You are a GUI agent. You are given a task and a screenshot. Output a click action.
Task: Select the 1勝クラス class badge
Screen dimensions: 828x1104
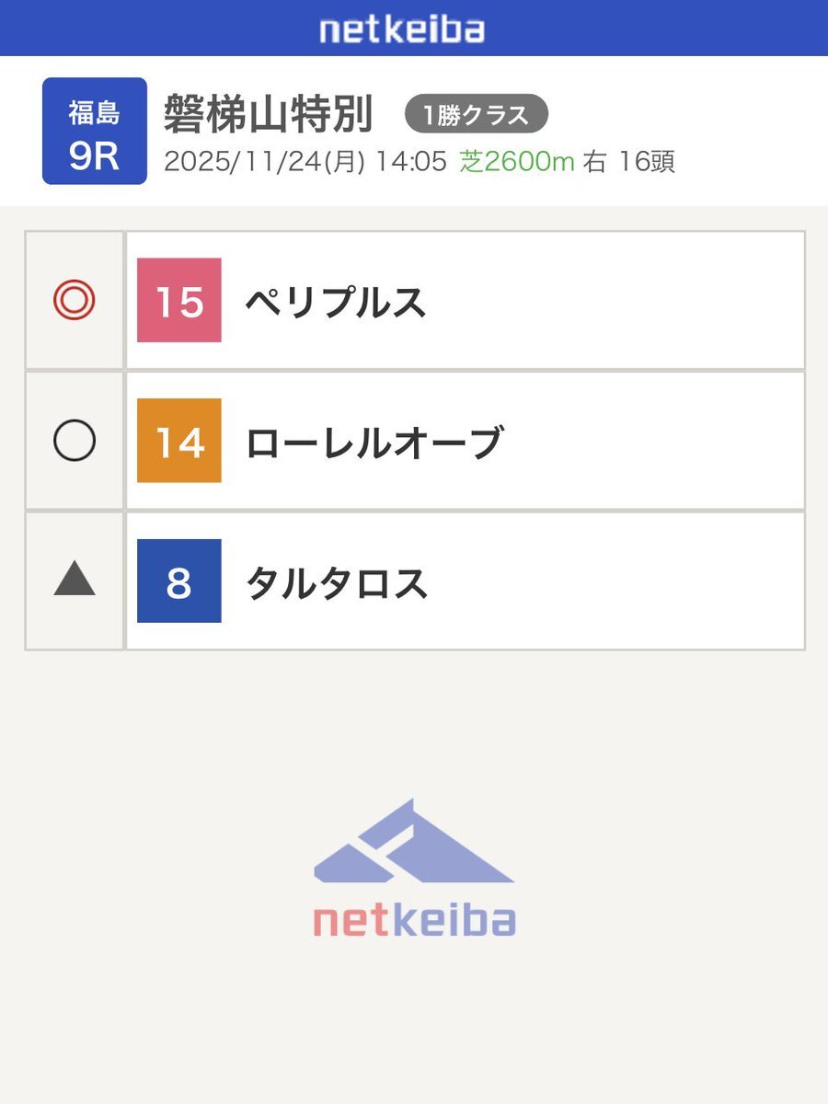pos(477,115)
